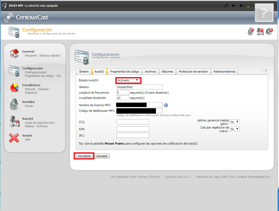The width and height of the screenshot is (279, 211).
Task: Click the Configuración page header icon
Action: 14,32
